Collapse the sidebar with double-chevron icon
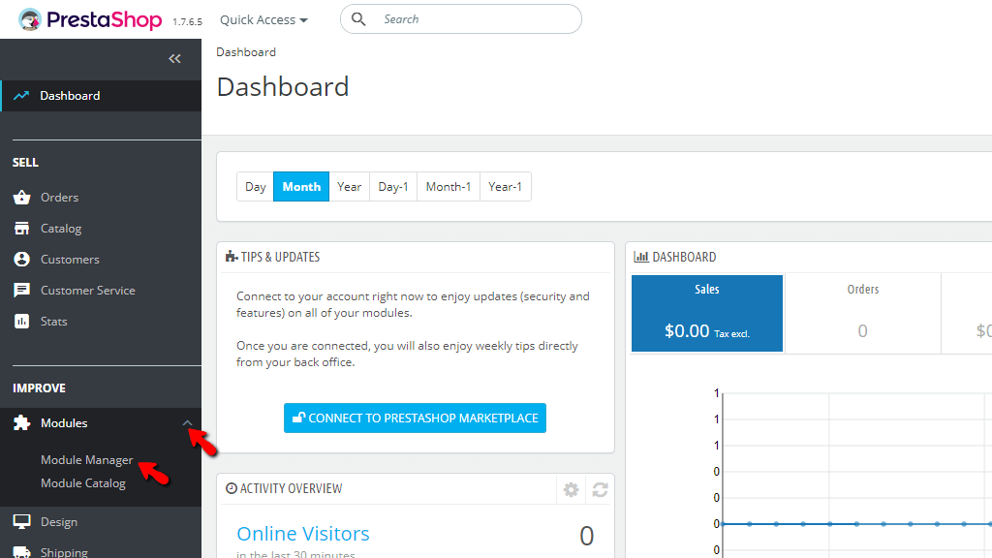The image size is (992, 558). click(x=174, y=59)
